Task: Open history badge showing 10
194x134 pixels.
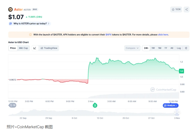Action: coord(13,105)
